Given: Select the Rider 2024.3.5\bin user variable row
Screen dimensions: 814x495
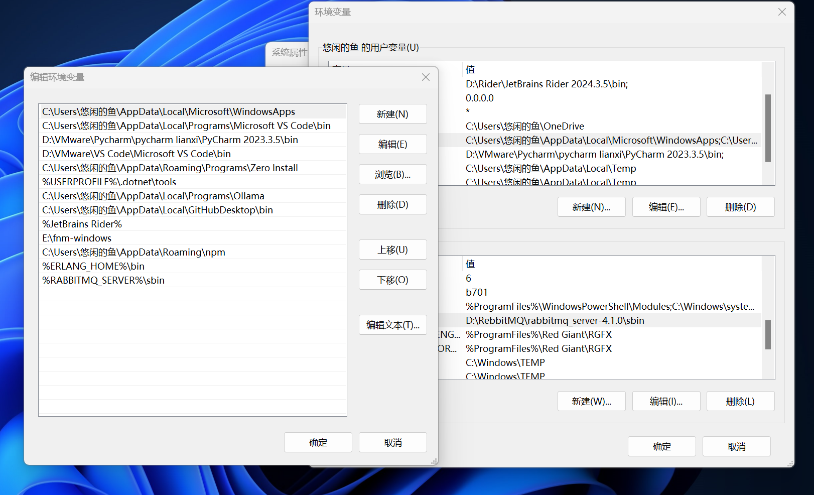Looking at the screenshot, I should click(600, 84).
